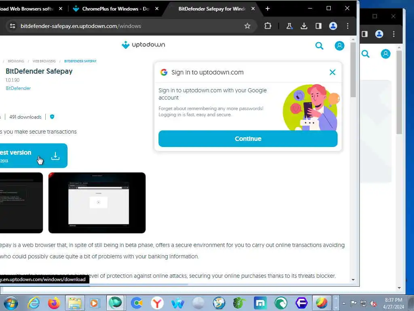Open the Action Center flag tray icon

pyautogui.click(x=353, y=303)
